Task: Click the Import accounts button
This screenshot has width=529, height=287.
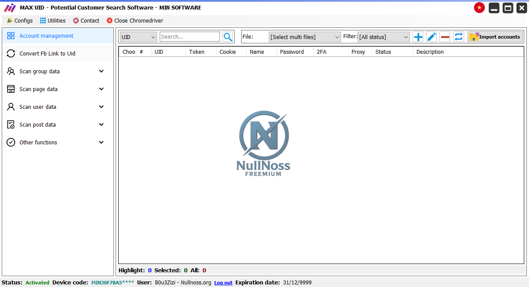Action: (495, 36)
